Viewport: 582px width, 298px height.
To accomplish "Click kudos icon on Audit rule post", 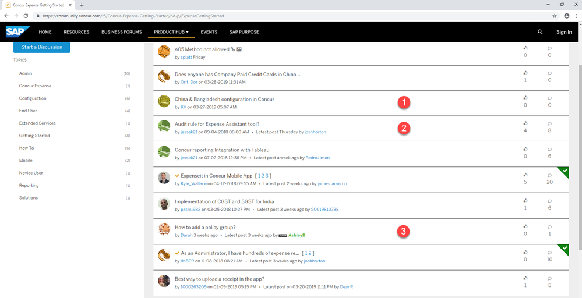I will pos(525,123).
